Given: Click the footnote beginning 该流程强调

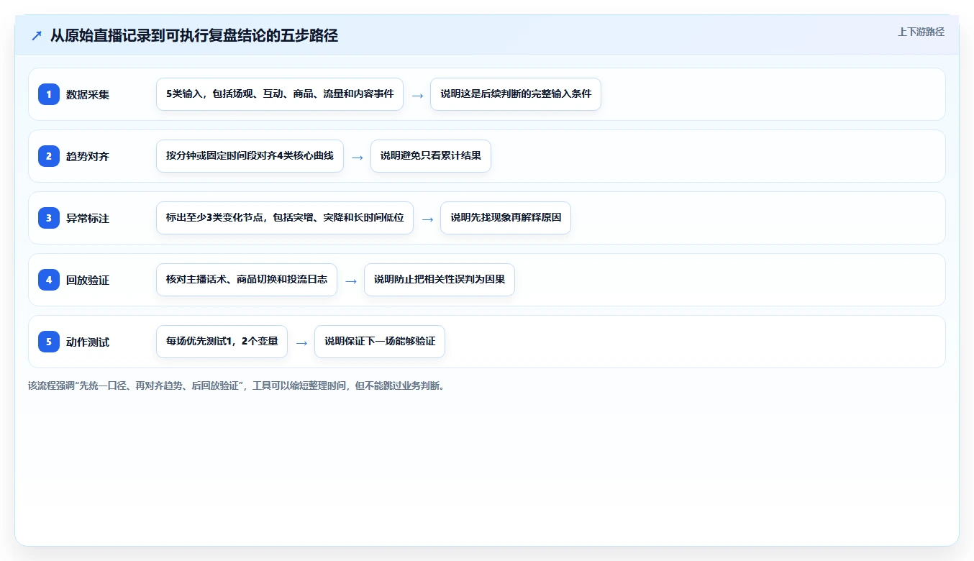Looking at the screenshot, I should click(237, 386).
